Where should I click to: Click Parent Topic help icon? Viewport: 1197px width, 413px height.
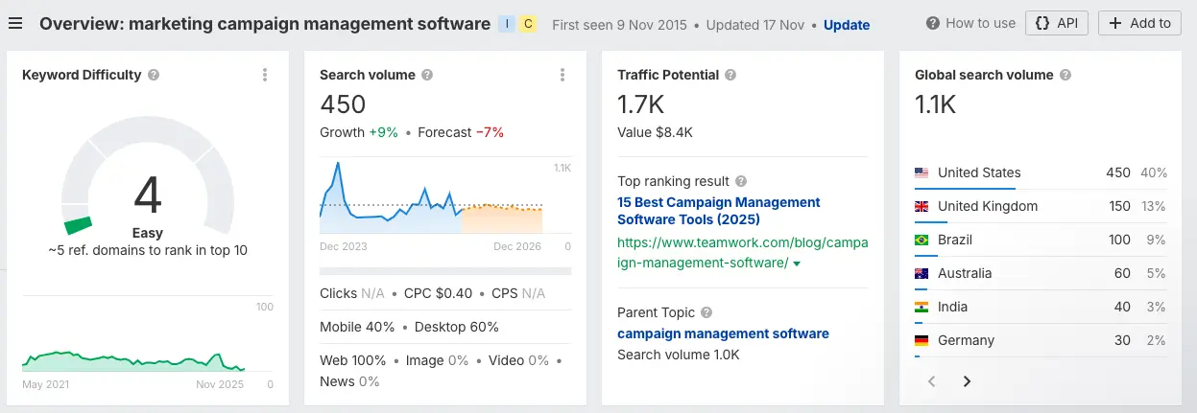[x=706, y=312]
